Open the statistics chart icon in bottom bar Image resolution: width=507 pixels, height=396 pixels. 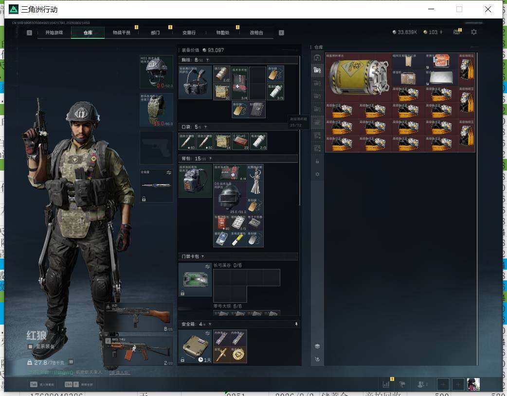[x=386, y=384]
